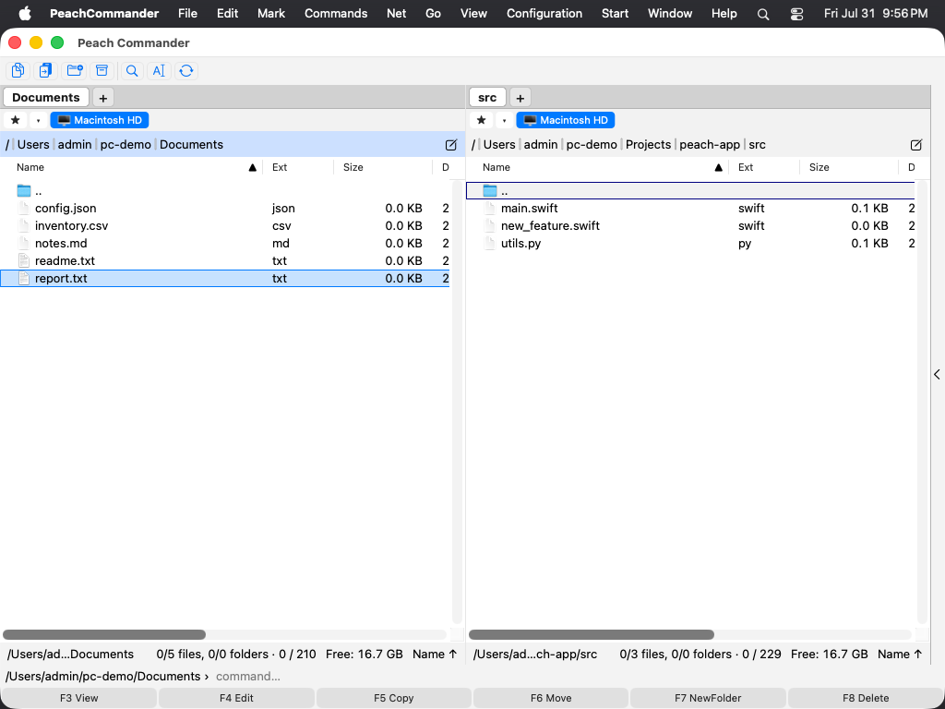
Task: Open the Go menu
Action: [x=434, y=13]
